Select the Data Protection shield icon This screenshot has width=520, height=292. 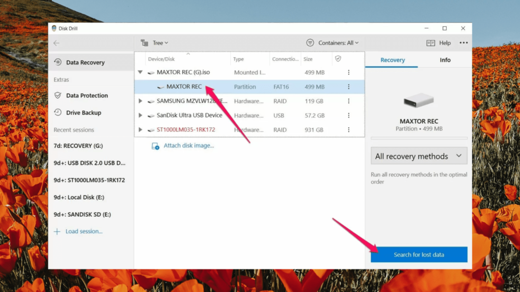tap(58, 95)
